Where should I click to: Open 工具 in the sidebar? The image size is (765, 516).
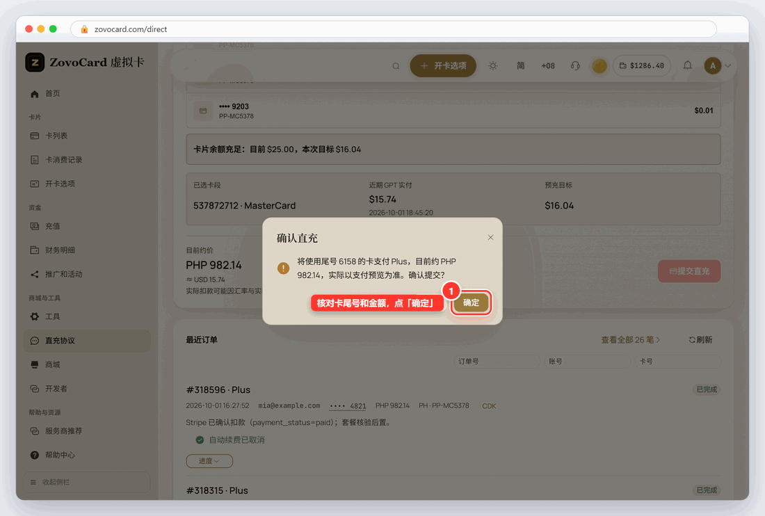[87, 316]
